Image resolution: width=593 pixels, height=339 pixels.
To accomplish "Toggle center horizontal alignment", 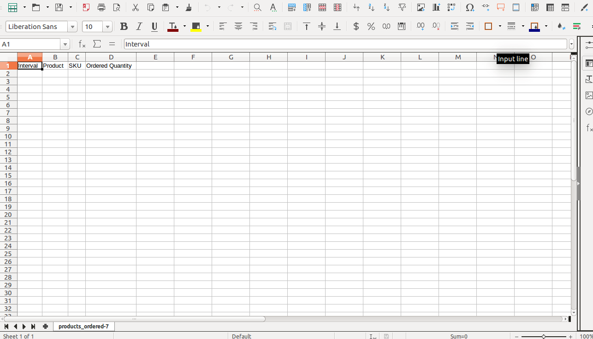I will click(238, 27).
